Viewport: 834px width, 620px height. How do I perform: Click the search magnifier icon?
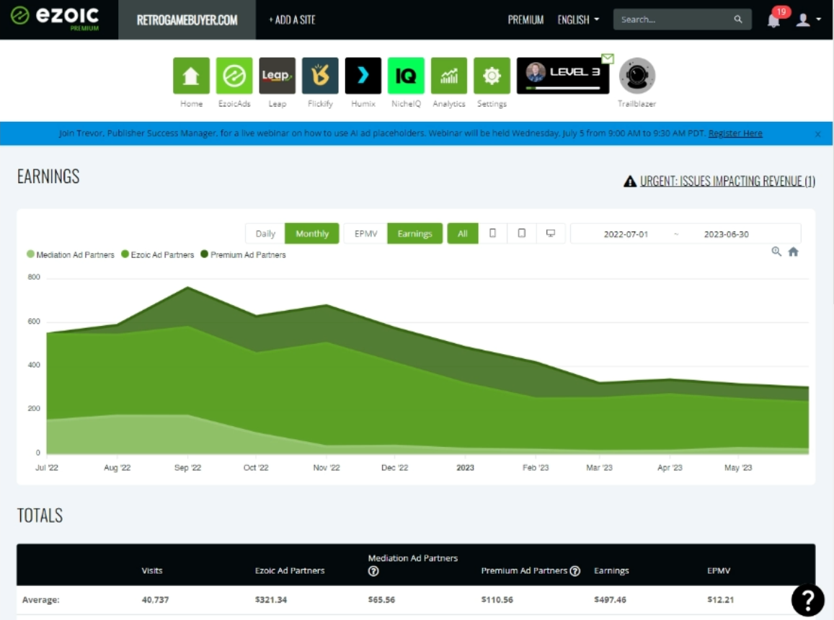point(737,19)
